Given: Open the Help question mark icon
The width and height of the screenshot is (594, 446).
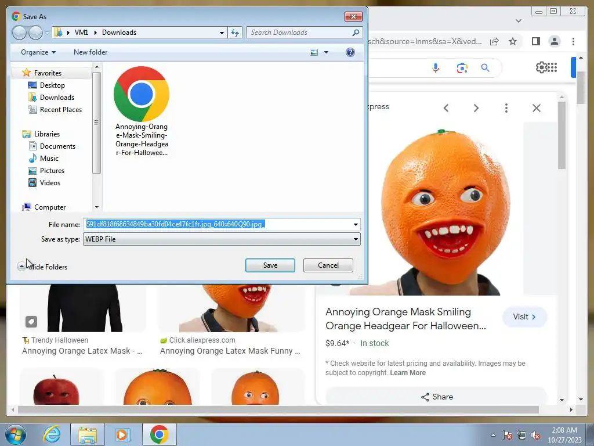Looking at the screenshot, I should point(350,52).
